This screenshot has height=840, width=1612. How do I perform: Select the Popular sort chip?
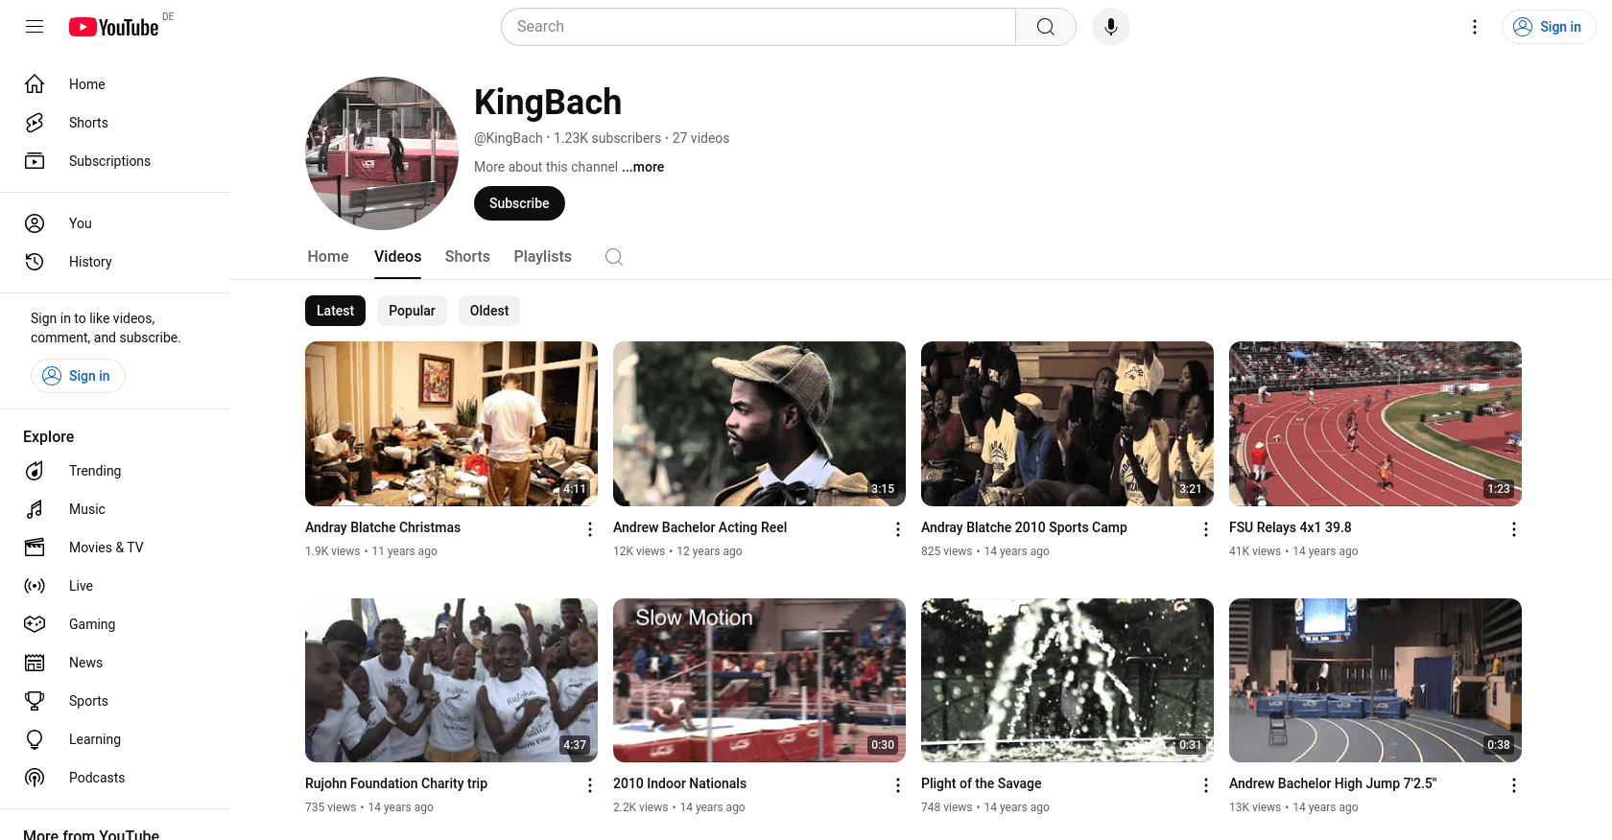click(x=412, y=311)
